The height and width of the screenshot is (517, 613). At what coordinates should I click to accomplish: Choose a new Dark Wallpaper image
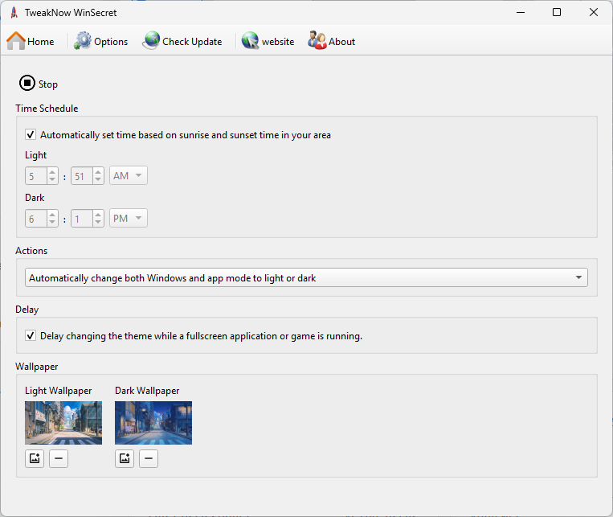coord(125,459)
